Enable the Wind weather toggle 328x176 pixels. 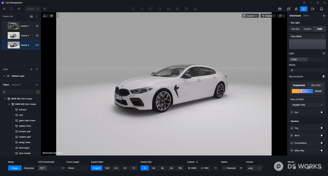[x=322, y=136]
